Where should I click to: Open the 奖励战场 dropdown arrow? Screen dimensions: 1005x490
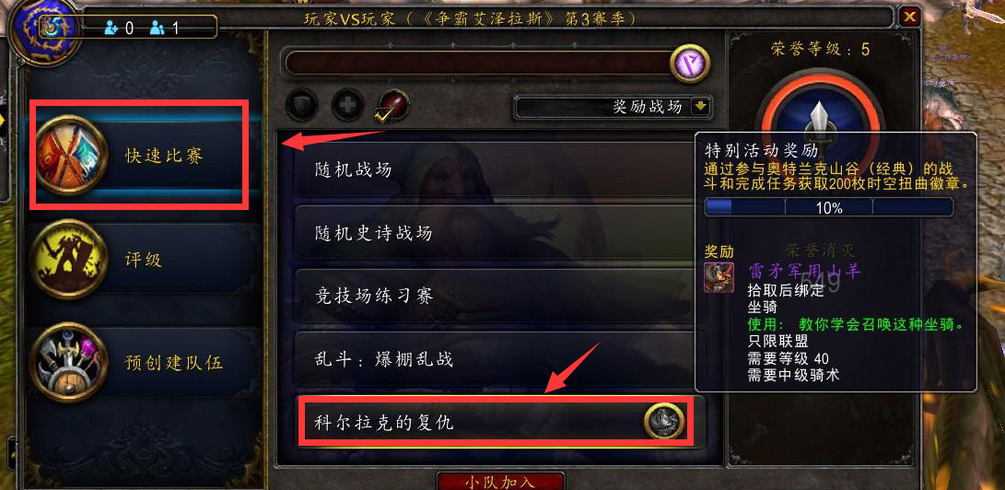[699, 107]
